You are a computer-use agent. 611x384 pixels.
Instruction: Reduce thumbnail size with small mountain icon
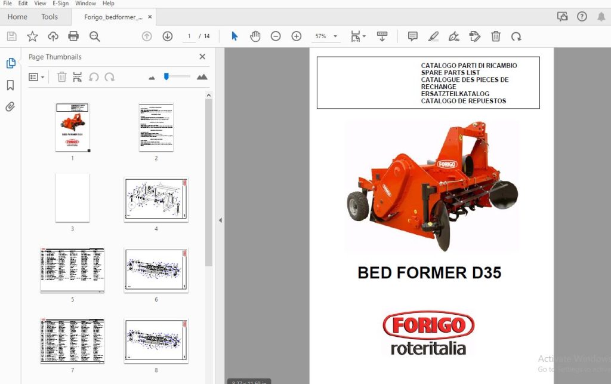coord(152,78)
